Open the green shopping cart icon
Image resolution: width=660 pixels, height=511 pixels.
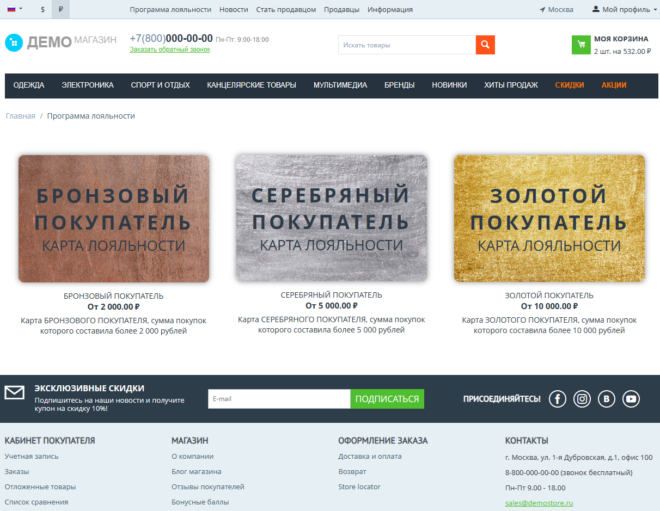pyautogui.click(x=581, y=45)
